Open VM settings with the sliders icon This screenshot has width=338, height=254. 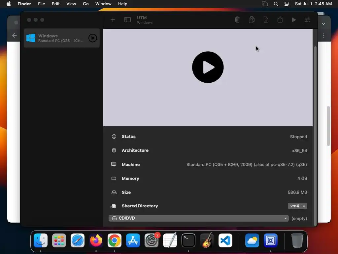pyautogui.click(x=307, y=20)
